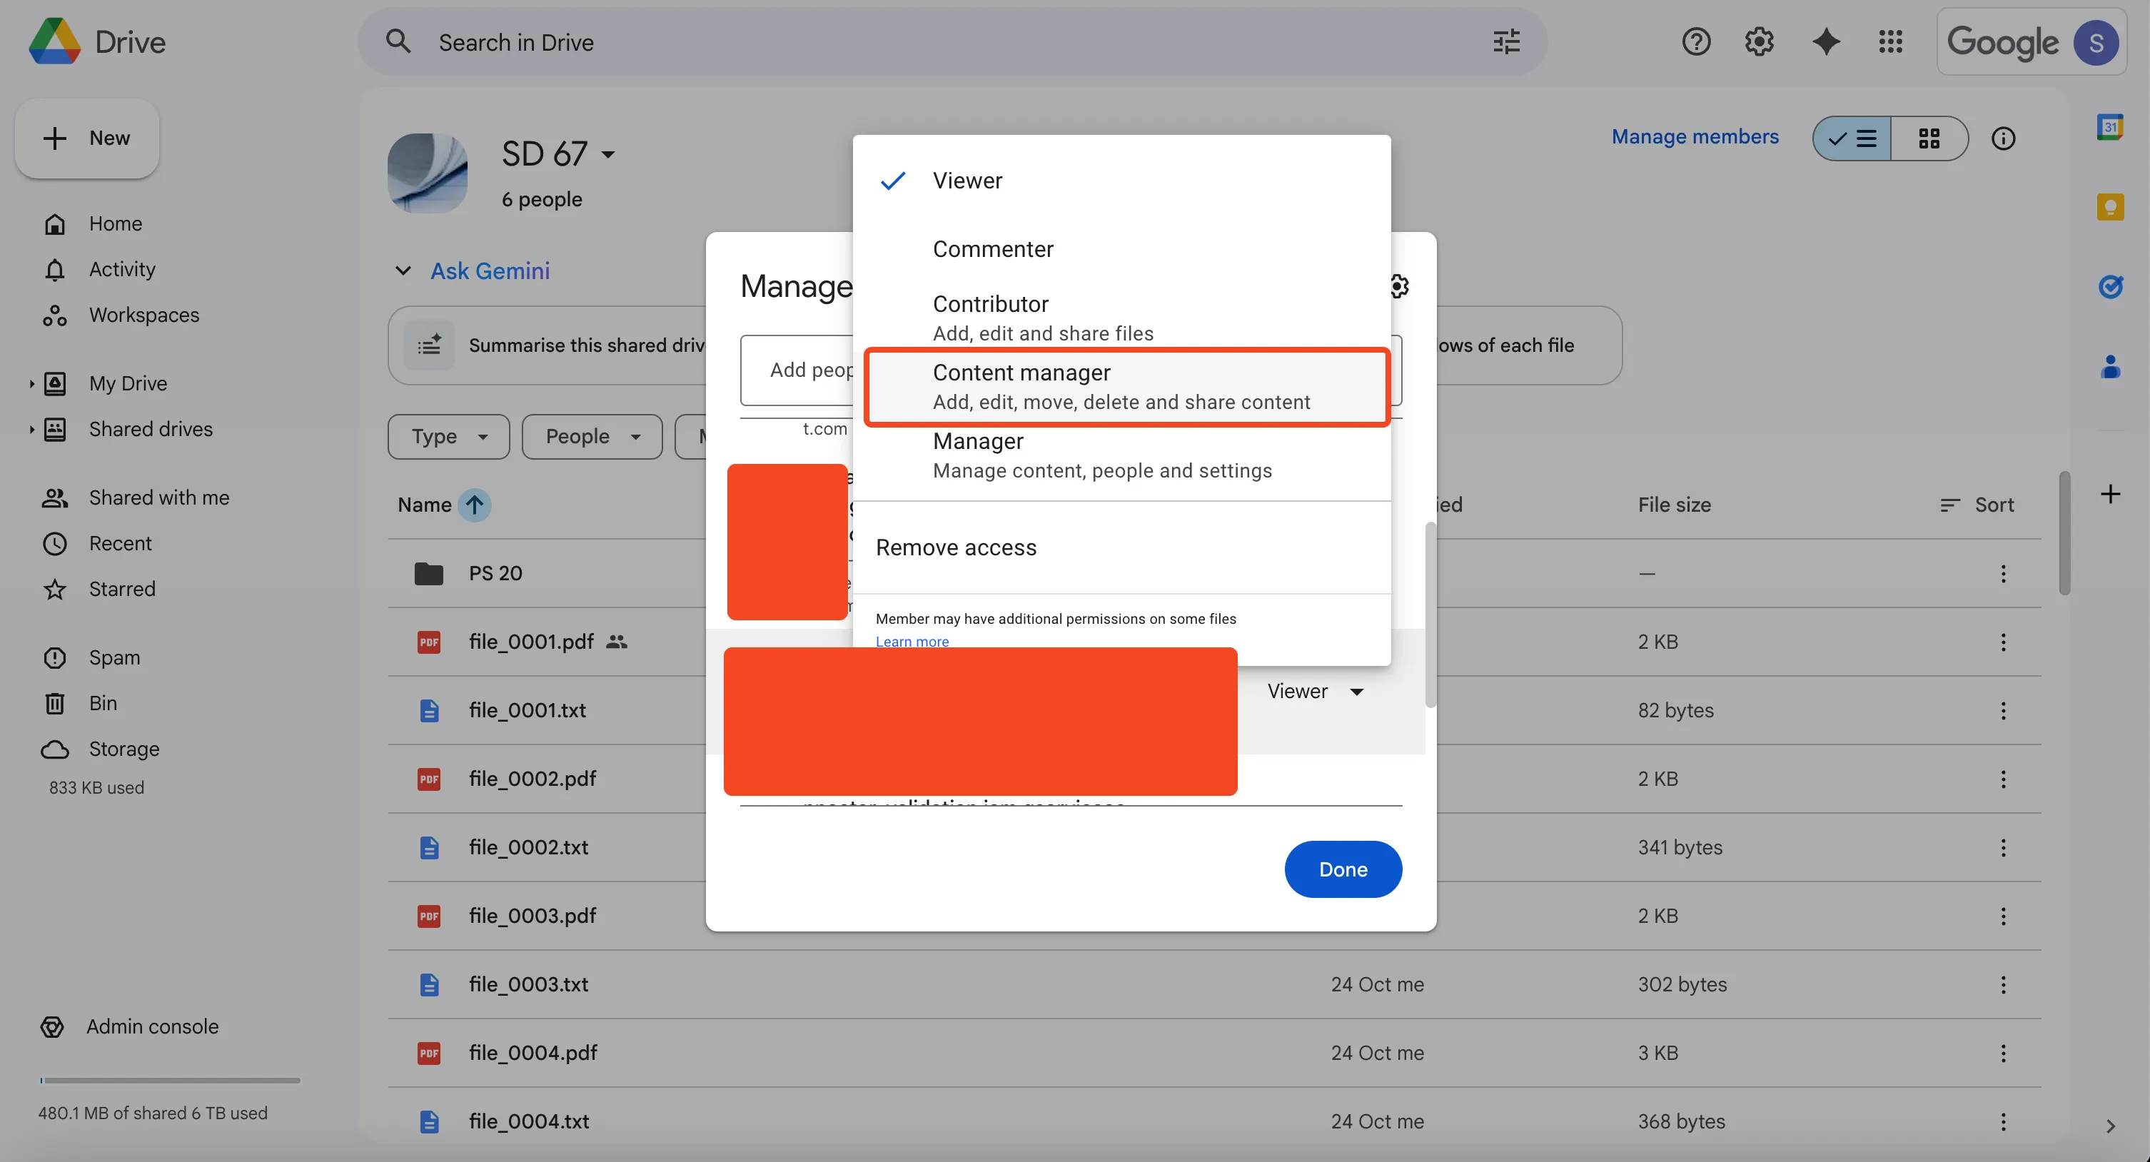Open the Gemini sparkle icon
The width and height of the screenshot is (2150, 1162).
click(1825, 41)
